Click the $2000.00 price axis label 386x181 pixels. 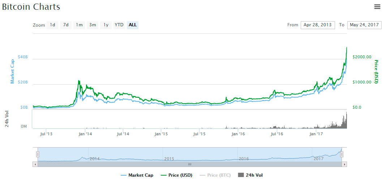click(x=362, y=57)
